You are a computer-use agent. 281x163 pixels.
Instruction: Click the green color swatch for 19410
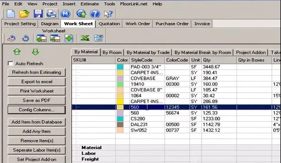tap(120, 84)
